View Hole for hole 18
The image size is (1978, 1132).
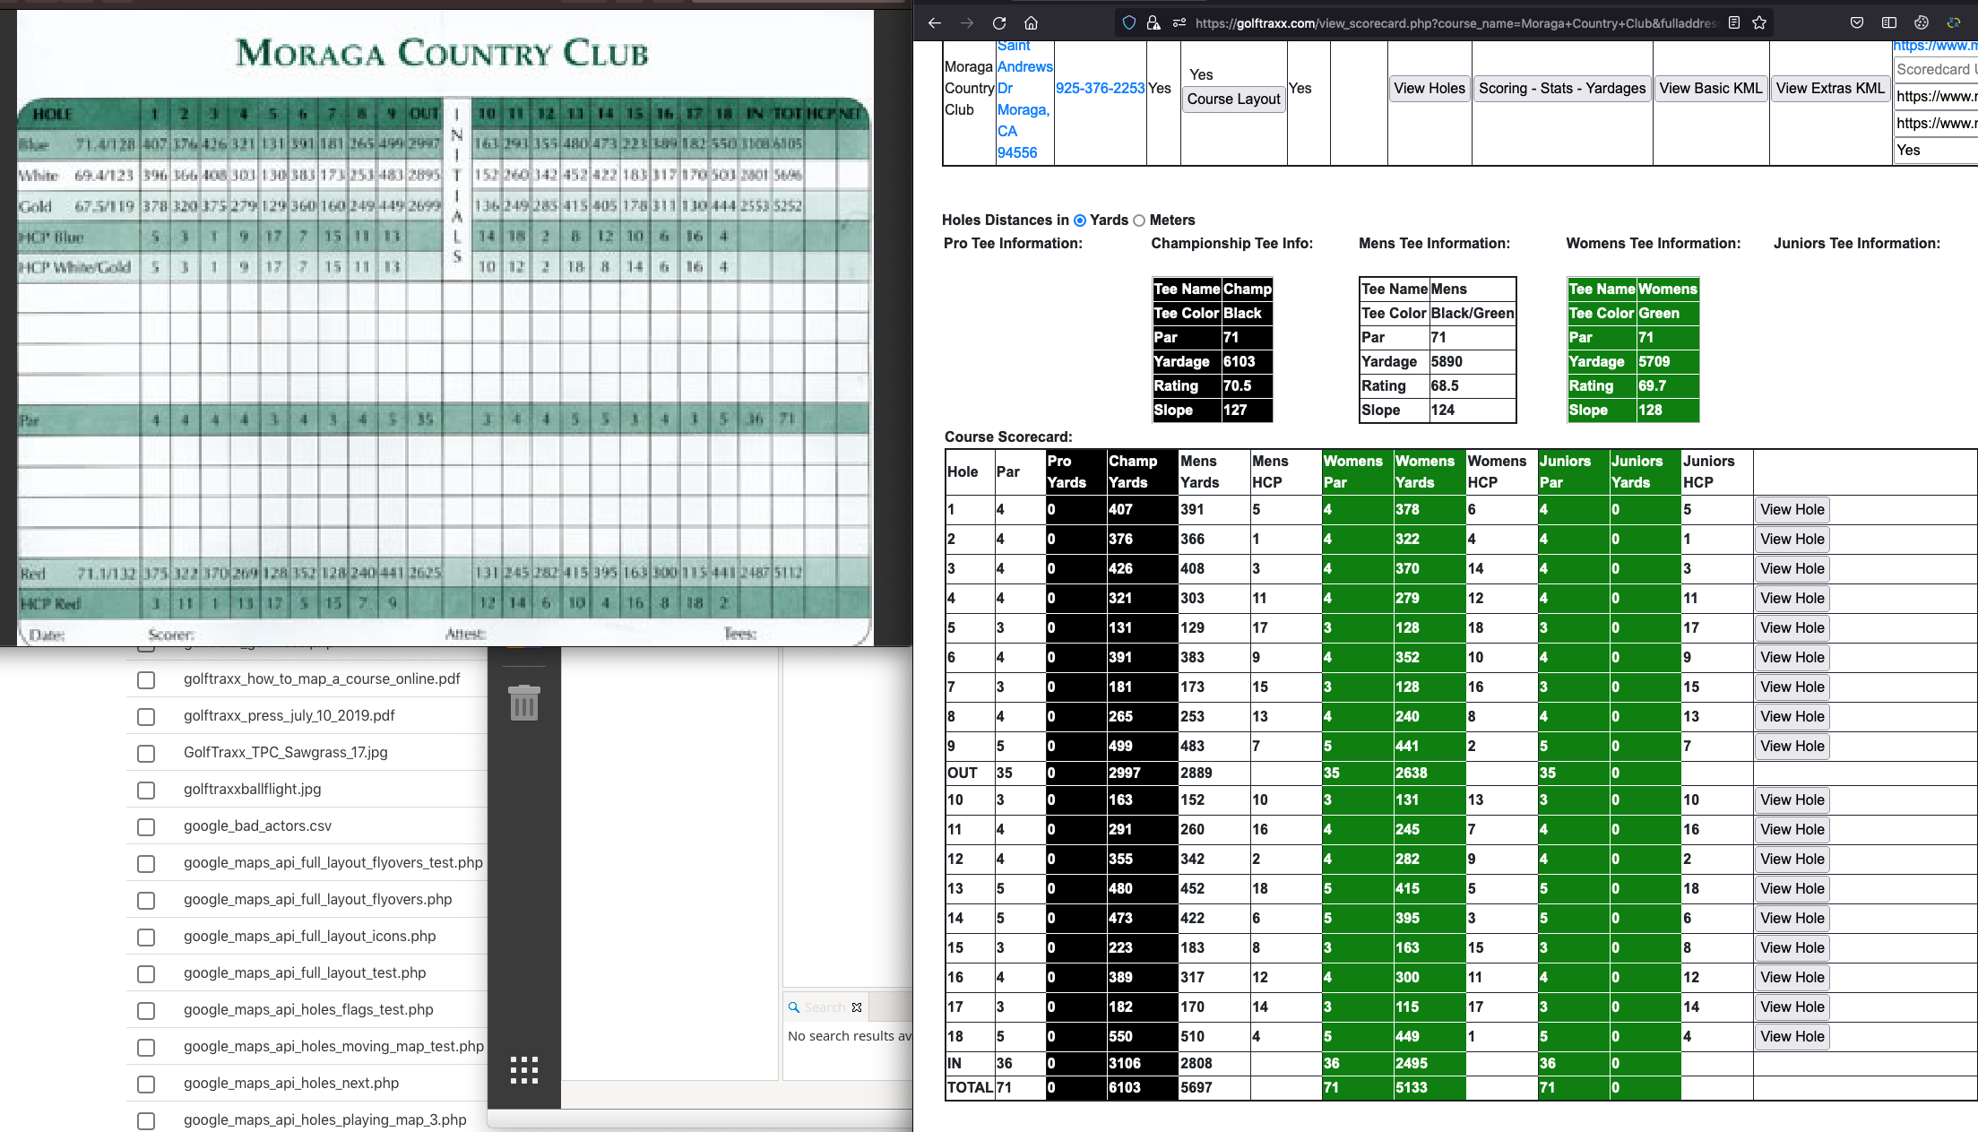point(1792,1037)
